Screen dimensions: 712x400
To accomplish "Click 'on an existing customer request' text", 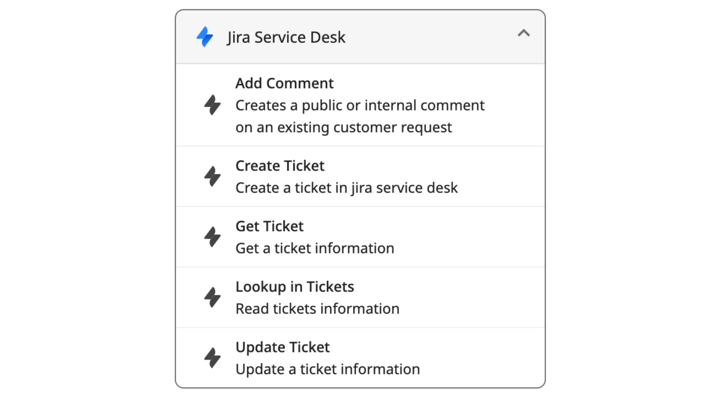I will [343, 127].
